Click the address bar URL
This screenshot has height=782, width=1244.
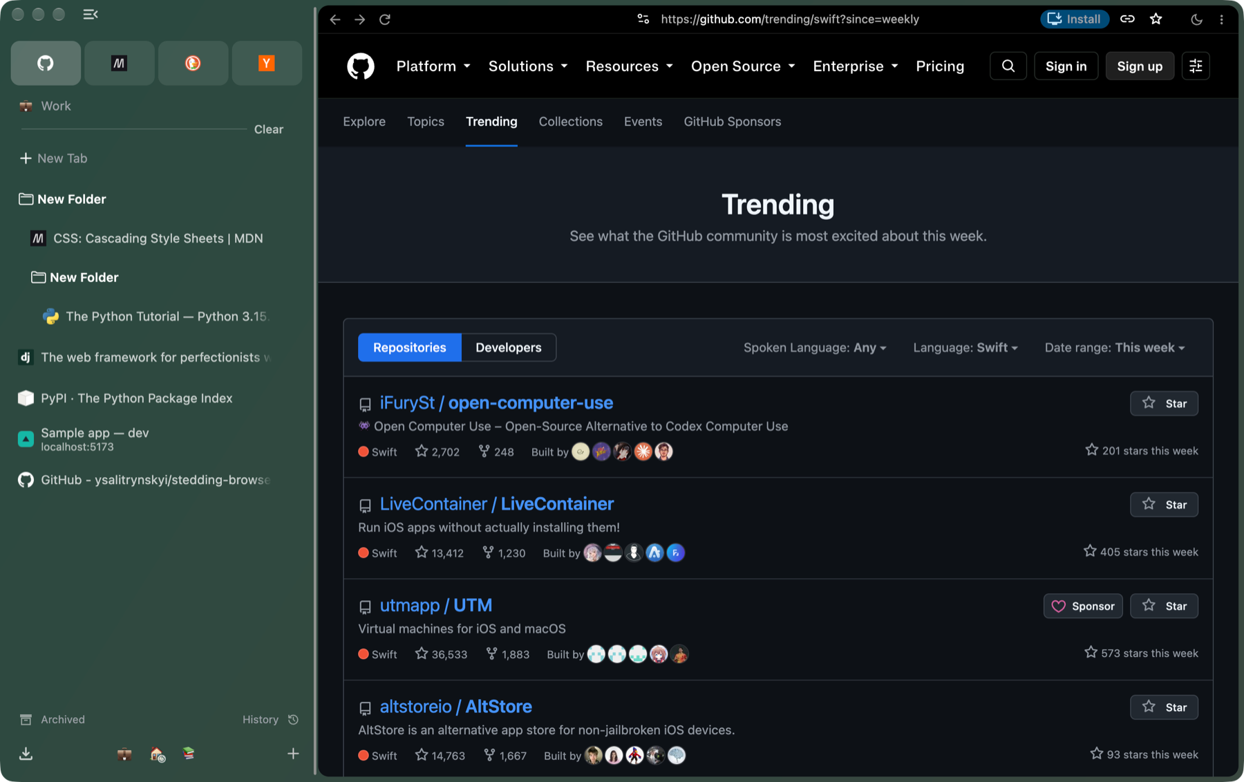click(x=790, y=19)
